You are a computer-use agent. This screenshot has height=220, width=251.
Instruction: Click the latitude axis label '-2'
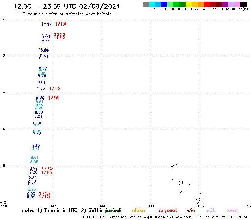[x=3, y=56]
